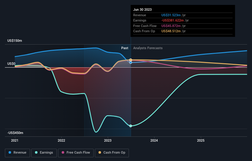
Task: Click the US$48.512m cash from op value
Action: pos(171,31)
